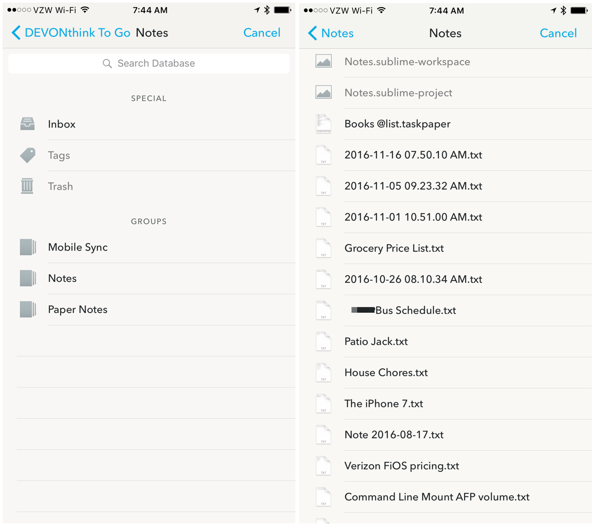Open the Inbox row
The width and height of the screenshot is (594, 526).
click(x=149, y=124)
